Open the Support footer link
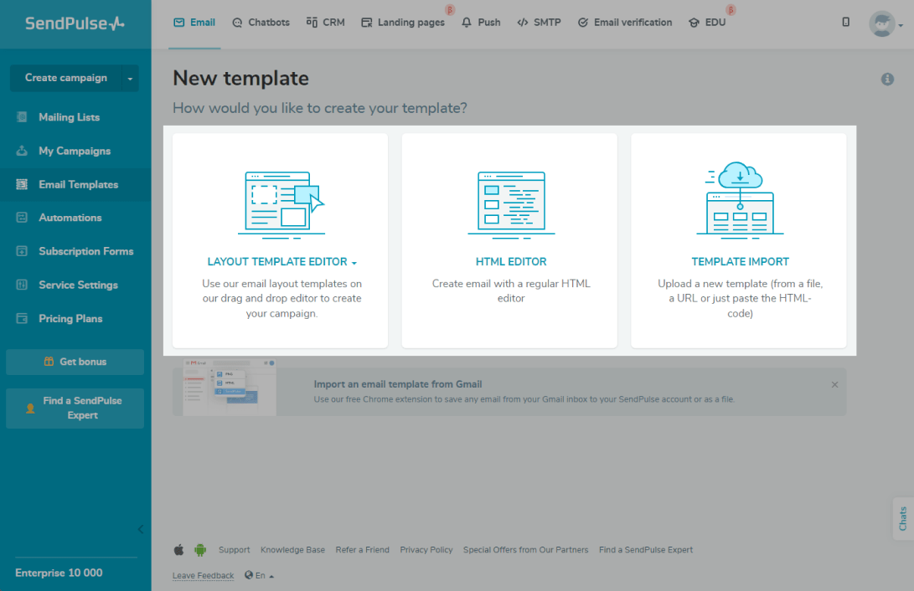The image size is (914, 591). (x=235, y=550)
